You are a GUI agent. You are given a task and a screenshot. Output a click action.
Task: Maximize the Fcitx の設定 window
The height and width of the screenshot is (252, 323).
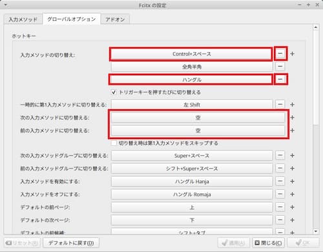coord(308,5)
